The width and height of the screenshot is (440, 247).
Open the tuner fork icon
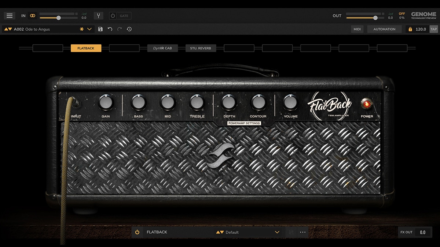tap(98, 16)
